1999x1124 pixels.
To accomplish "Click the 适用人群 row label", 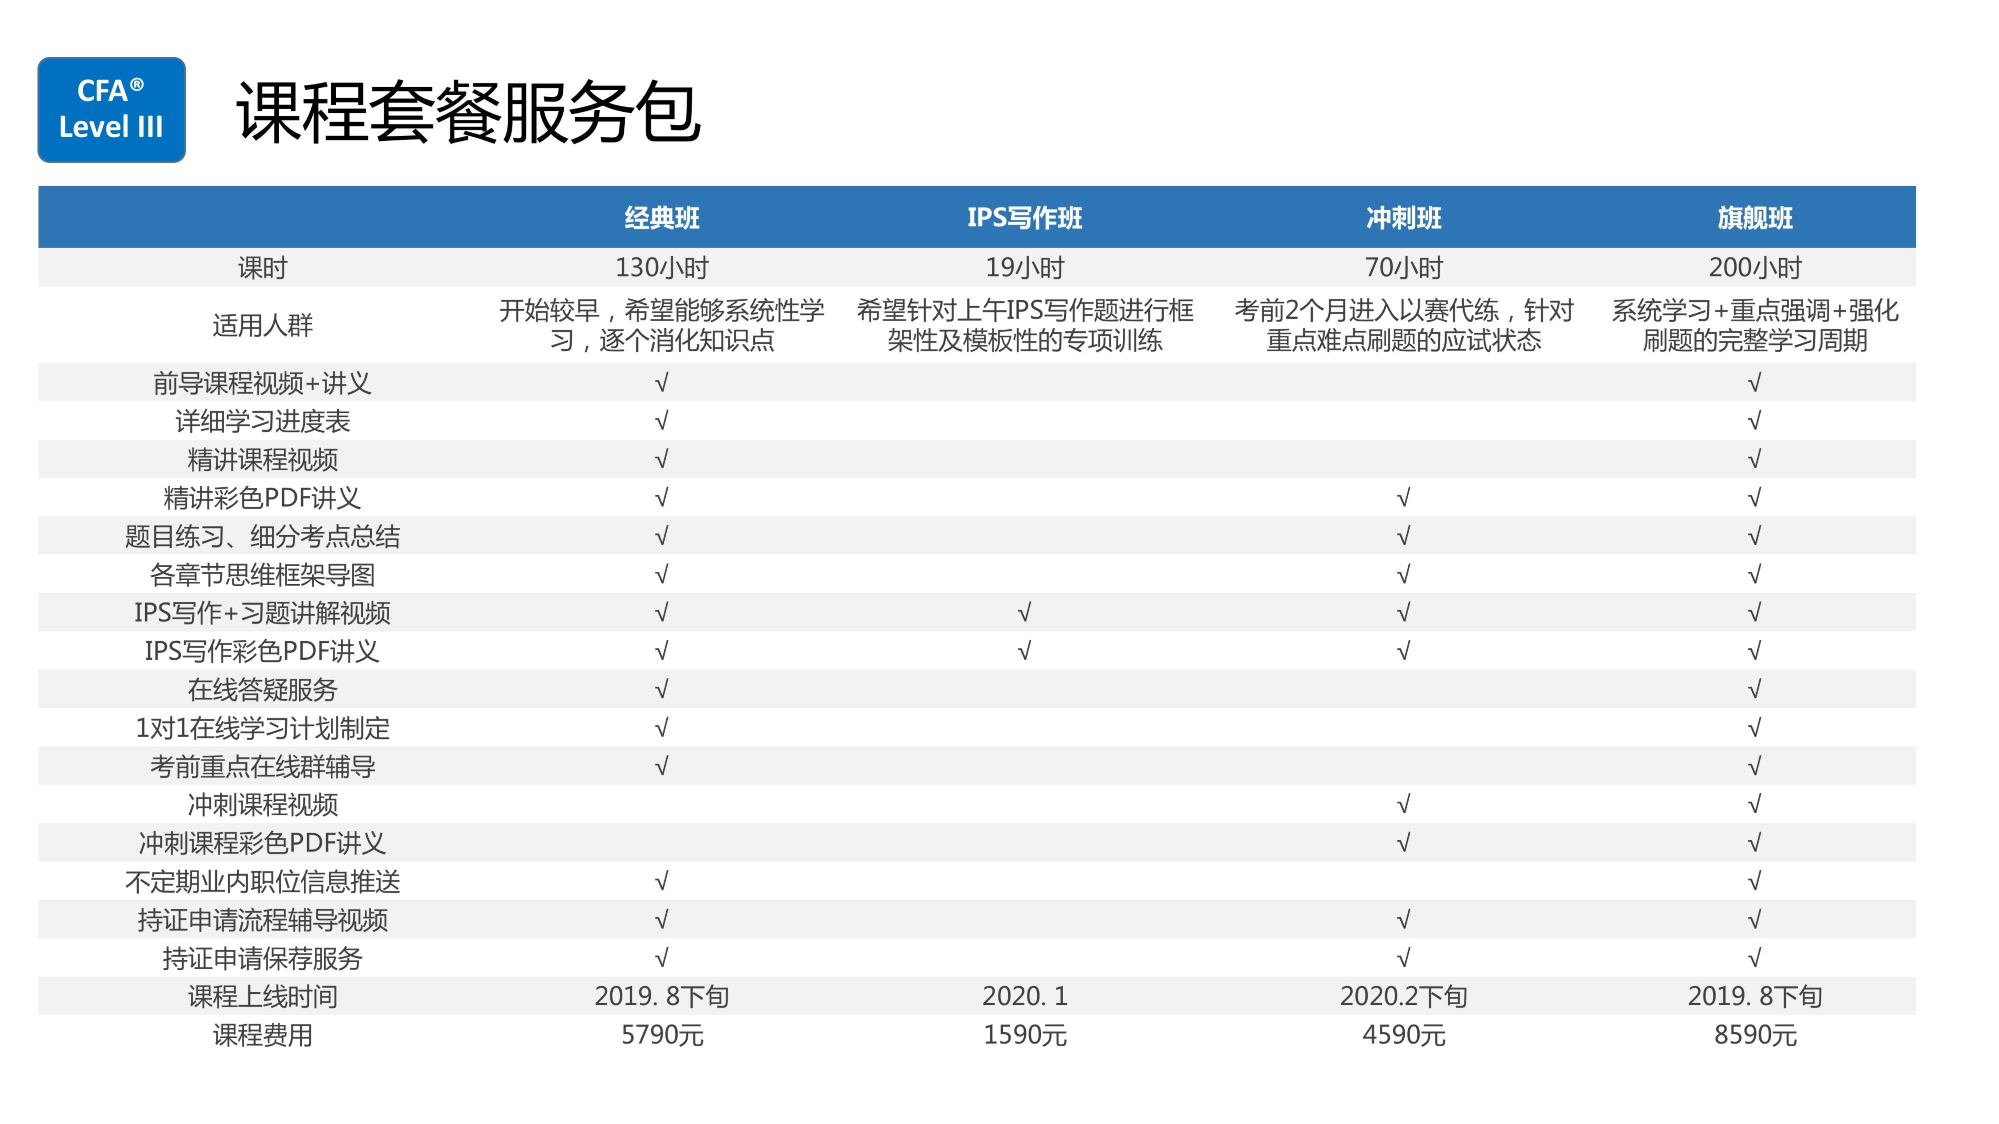I will [x=262, y=325].
